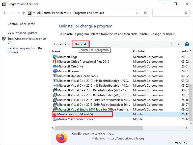Select Microsoft Update Health Tools icon
Image resolution: width=193 pixels, height=145 pixels.
(55, 76)
